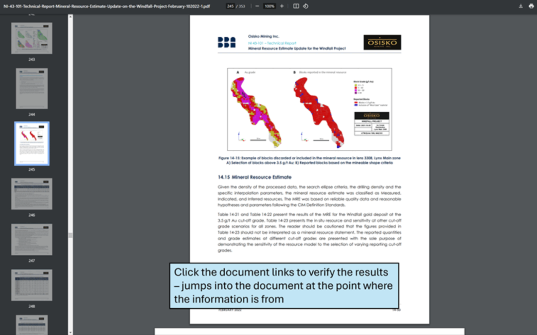Print the document

(x=531, y=6)
